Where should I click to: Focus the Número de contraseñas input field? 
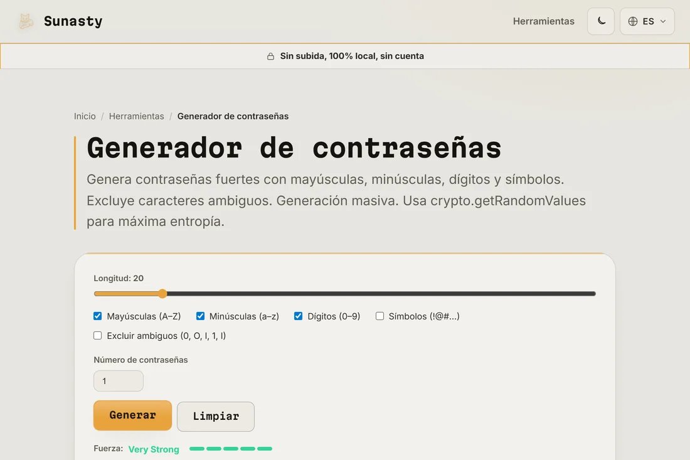click(119, 381)
